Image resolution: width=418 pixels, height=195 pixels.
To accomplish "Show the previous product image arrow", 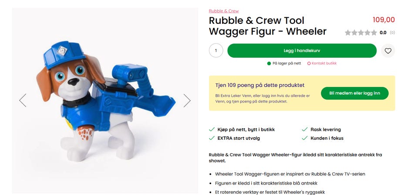I will click(x=23, y=100).
